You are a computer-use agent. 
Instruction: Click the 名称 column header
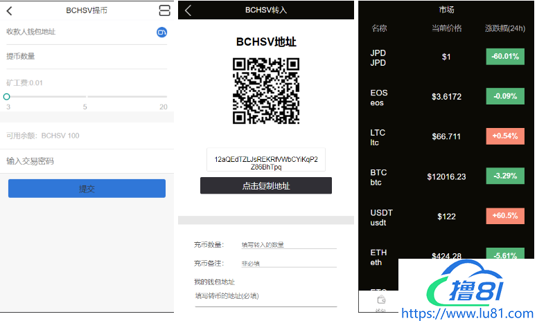379,28
